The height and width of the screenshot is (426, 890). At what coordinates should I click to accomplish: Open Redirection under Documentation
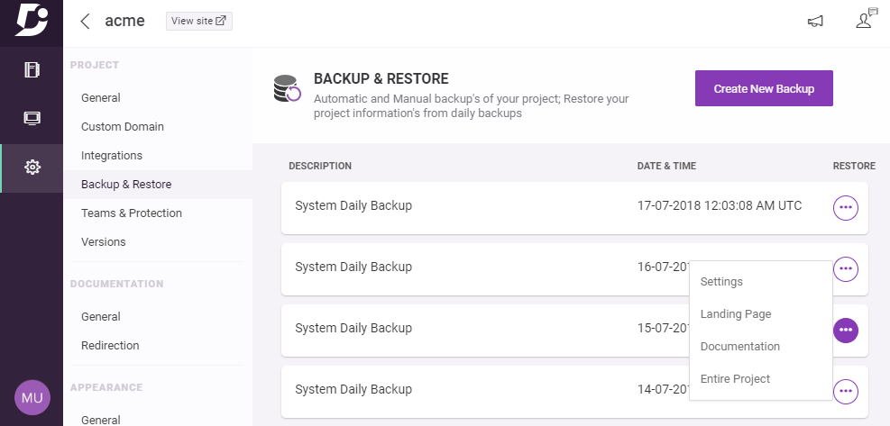click(x=110, y=345)
